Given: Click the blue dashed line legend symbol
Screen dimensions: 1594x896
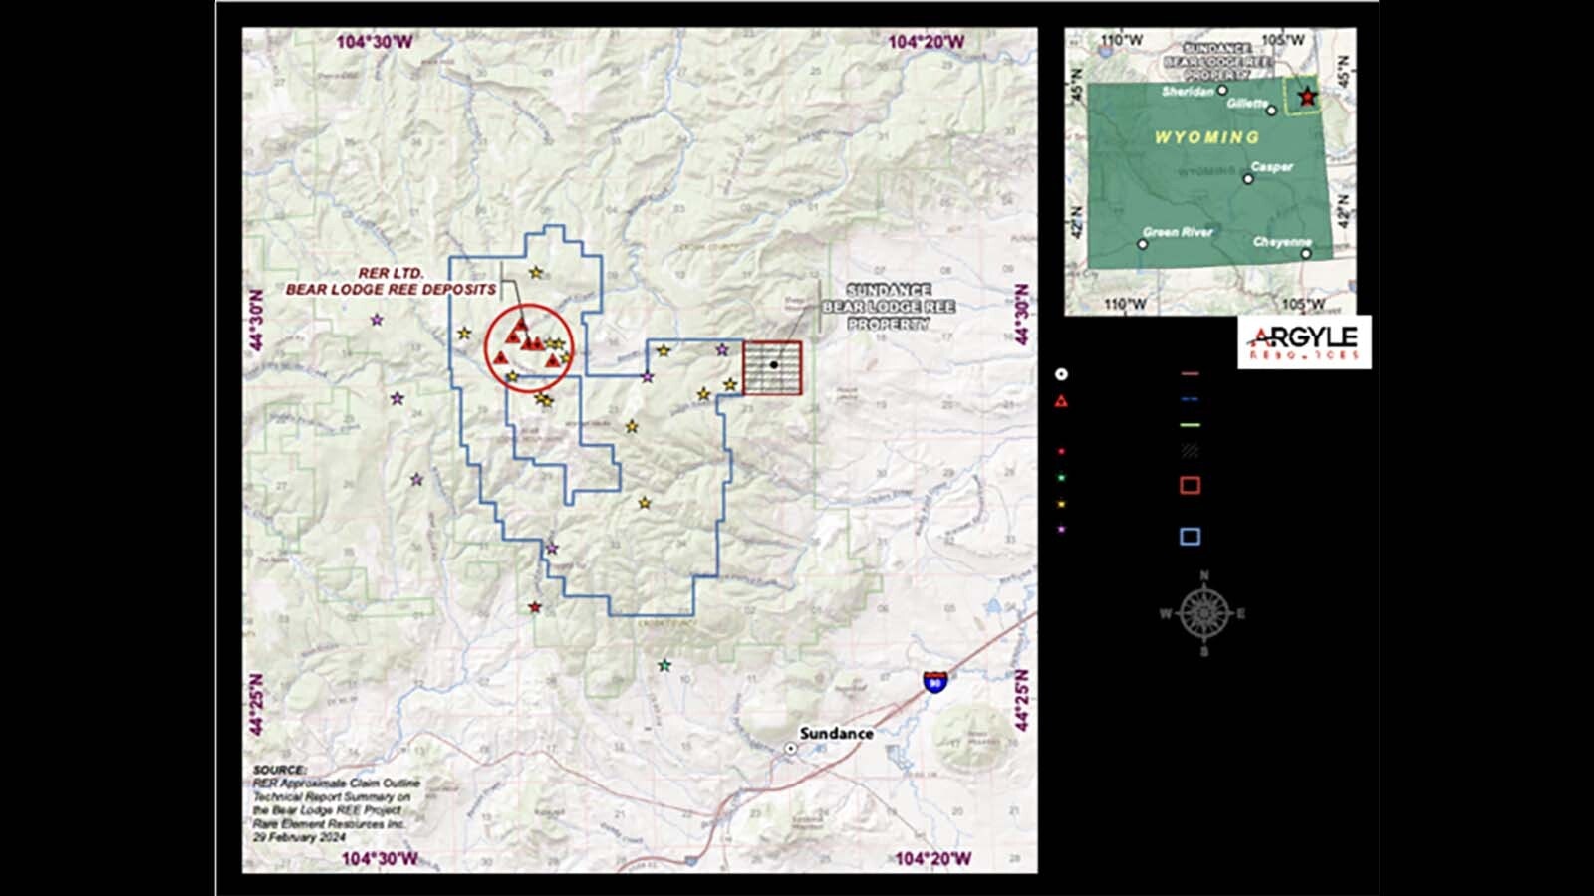Looking at the screenshot, I should click(1190, 399).
